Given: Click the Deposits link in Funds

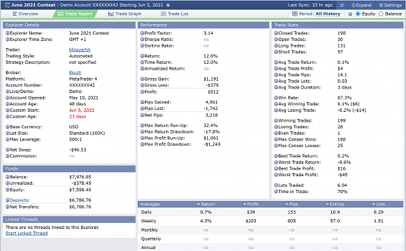Looking at the screenshot, I should coord(19,200).
